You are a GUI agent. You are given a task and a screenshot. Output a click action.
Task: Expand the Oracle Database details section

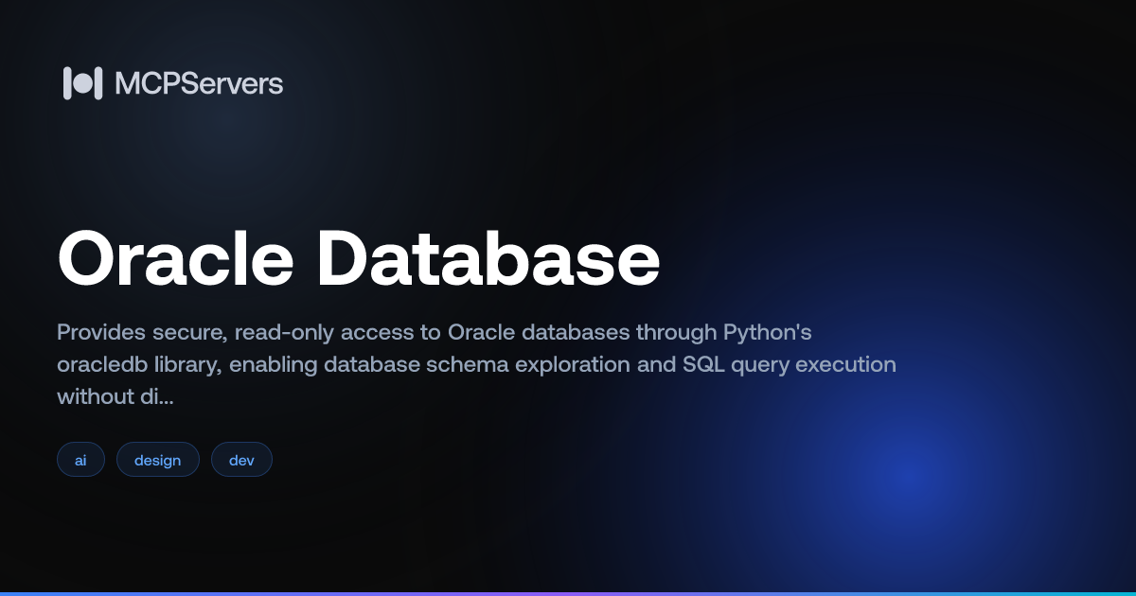[x=358, y=258]
